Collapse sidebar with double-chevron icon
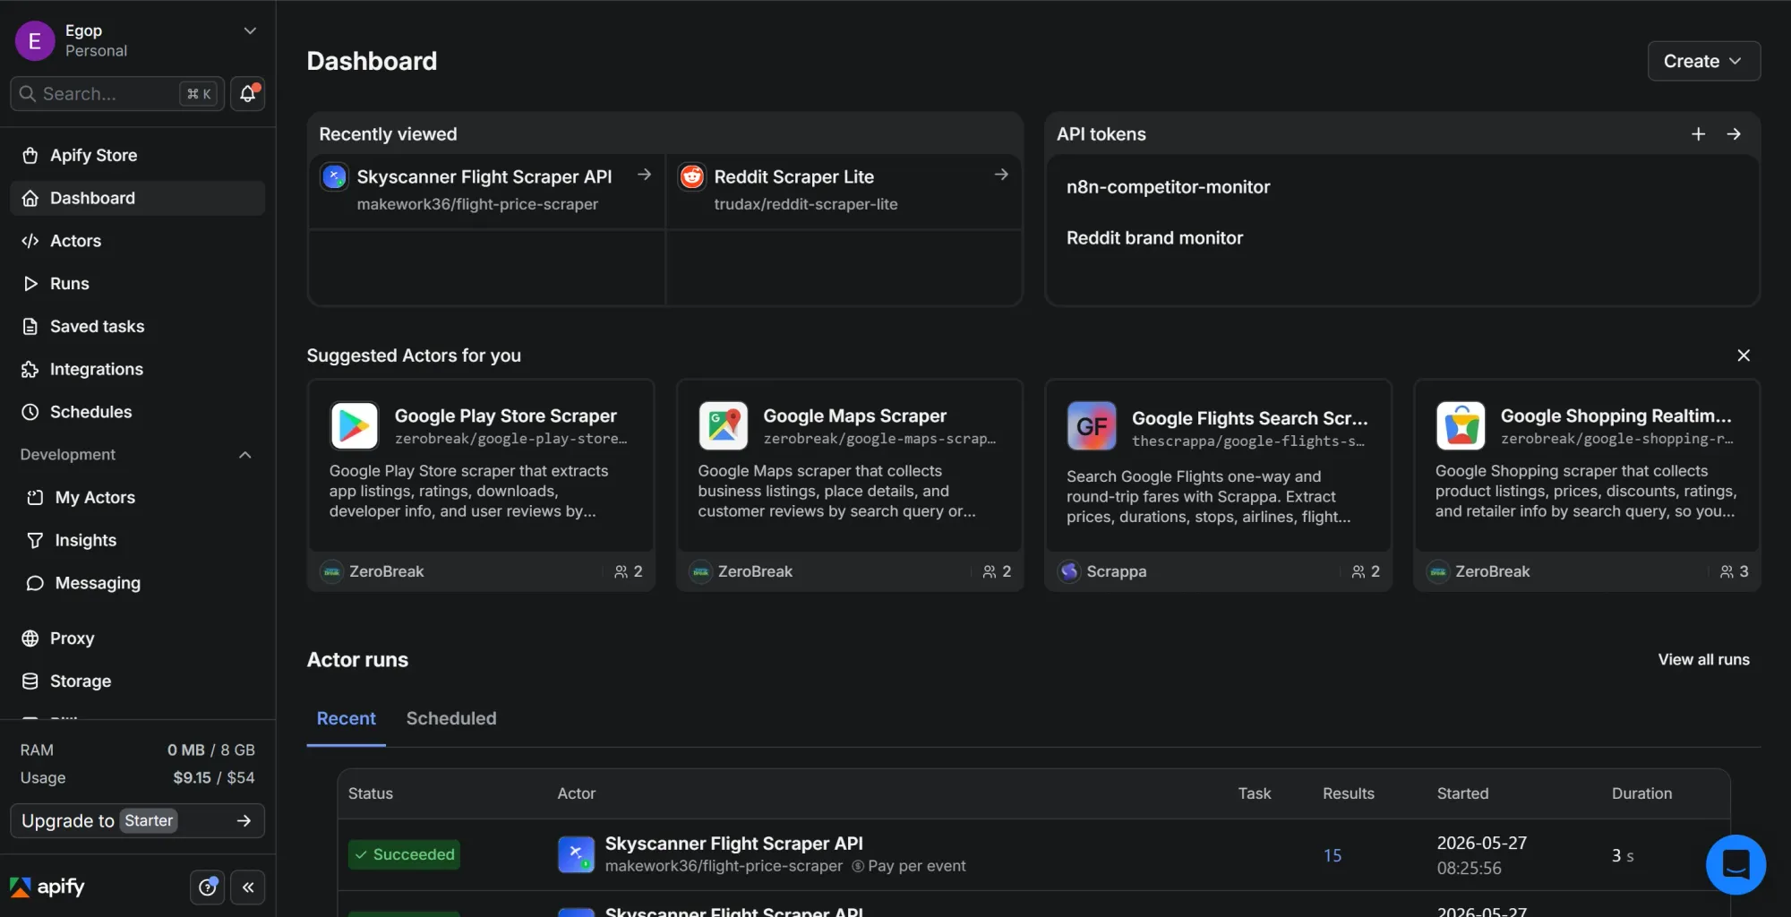 [248, 887]
